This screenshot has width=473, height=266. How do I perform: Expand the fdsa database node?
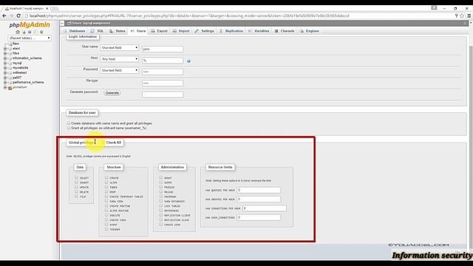pyautogui.click(x=5, y=53)
